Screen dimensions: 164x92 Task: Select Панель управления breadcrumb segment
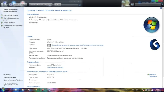pyautogui.click(x=20, y=4)
